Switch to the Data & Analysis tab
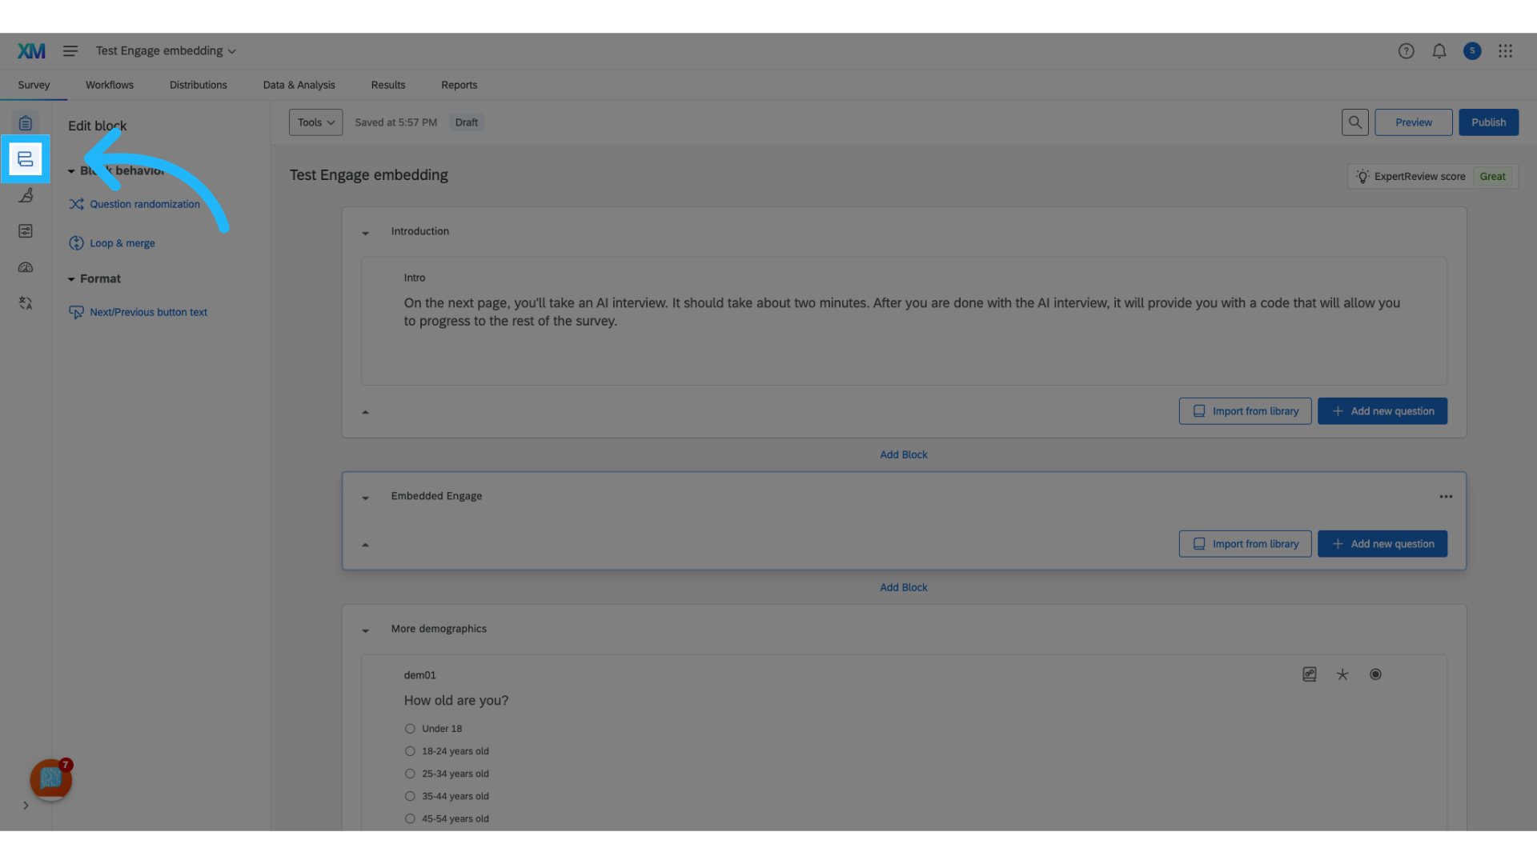Image resolution: width=1537 pixels, height=864 pixels. tap(299, 85)
